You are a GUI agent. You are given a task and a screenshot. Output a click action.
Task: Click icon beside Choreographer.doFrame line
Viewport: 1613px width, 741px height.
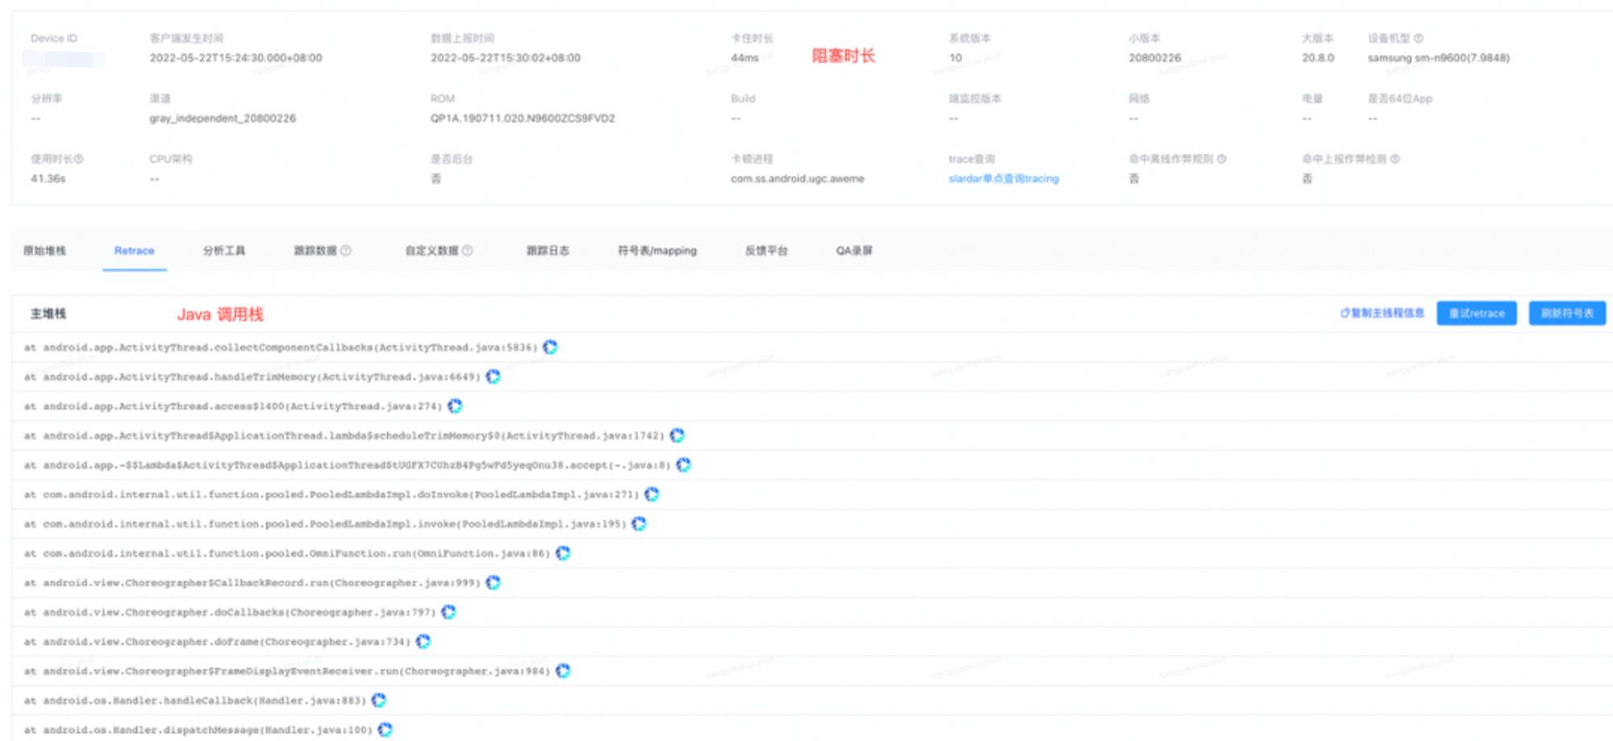[x=423, y=642]
